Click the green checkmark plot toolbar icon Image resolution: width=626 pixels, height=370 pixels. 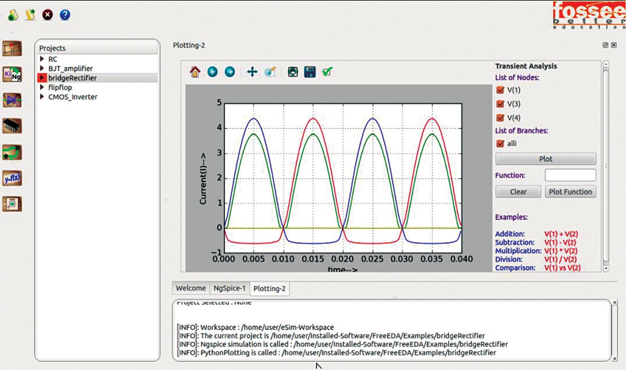327,72
